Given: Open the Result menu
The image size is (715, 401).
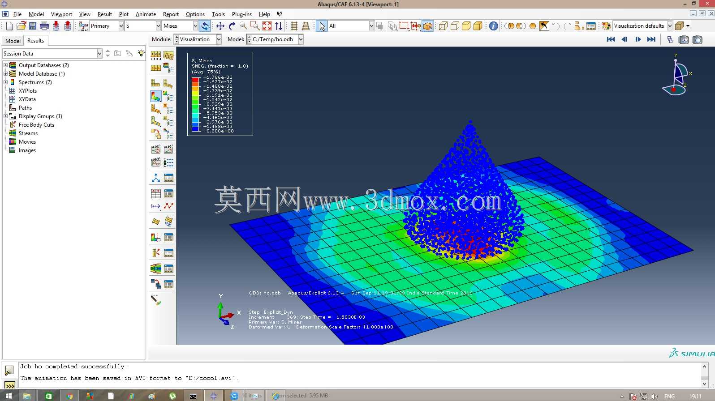Looking at the screenshot, I should point(105,14).
